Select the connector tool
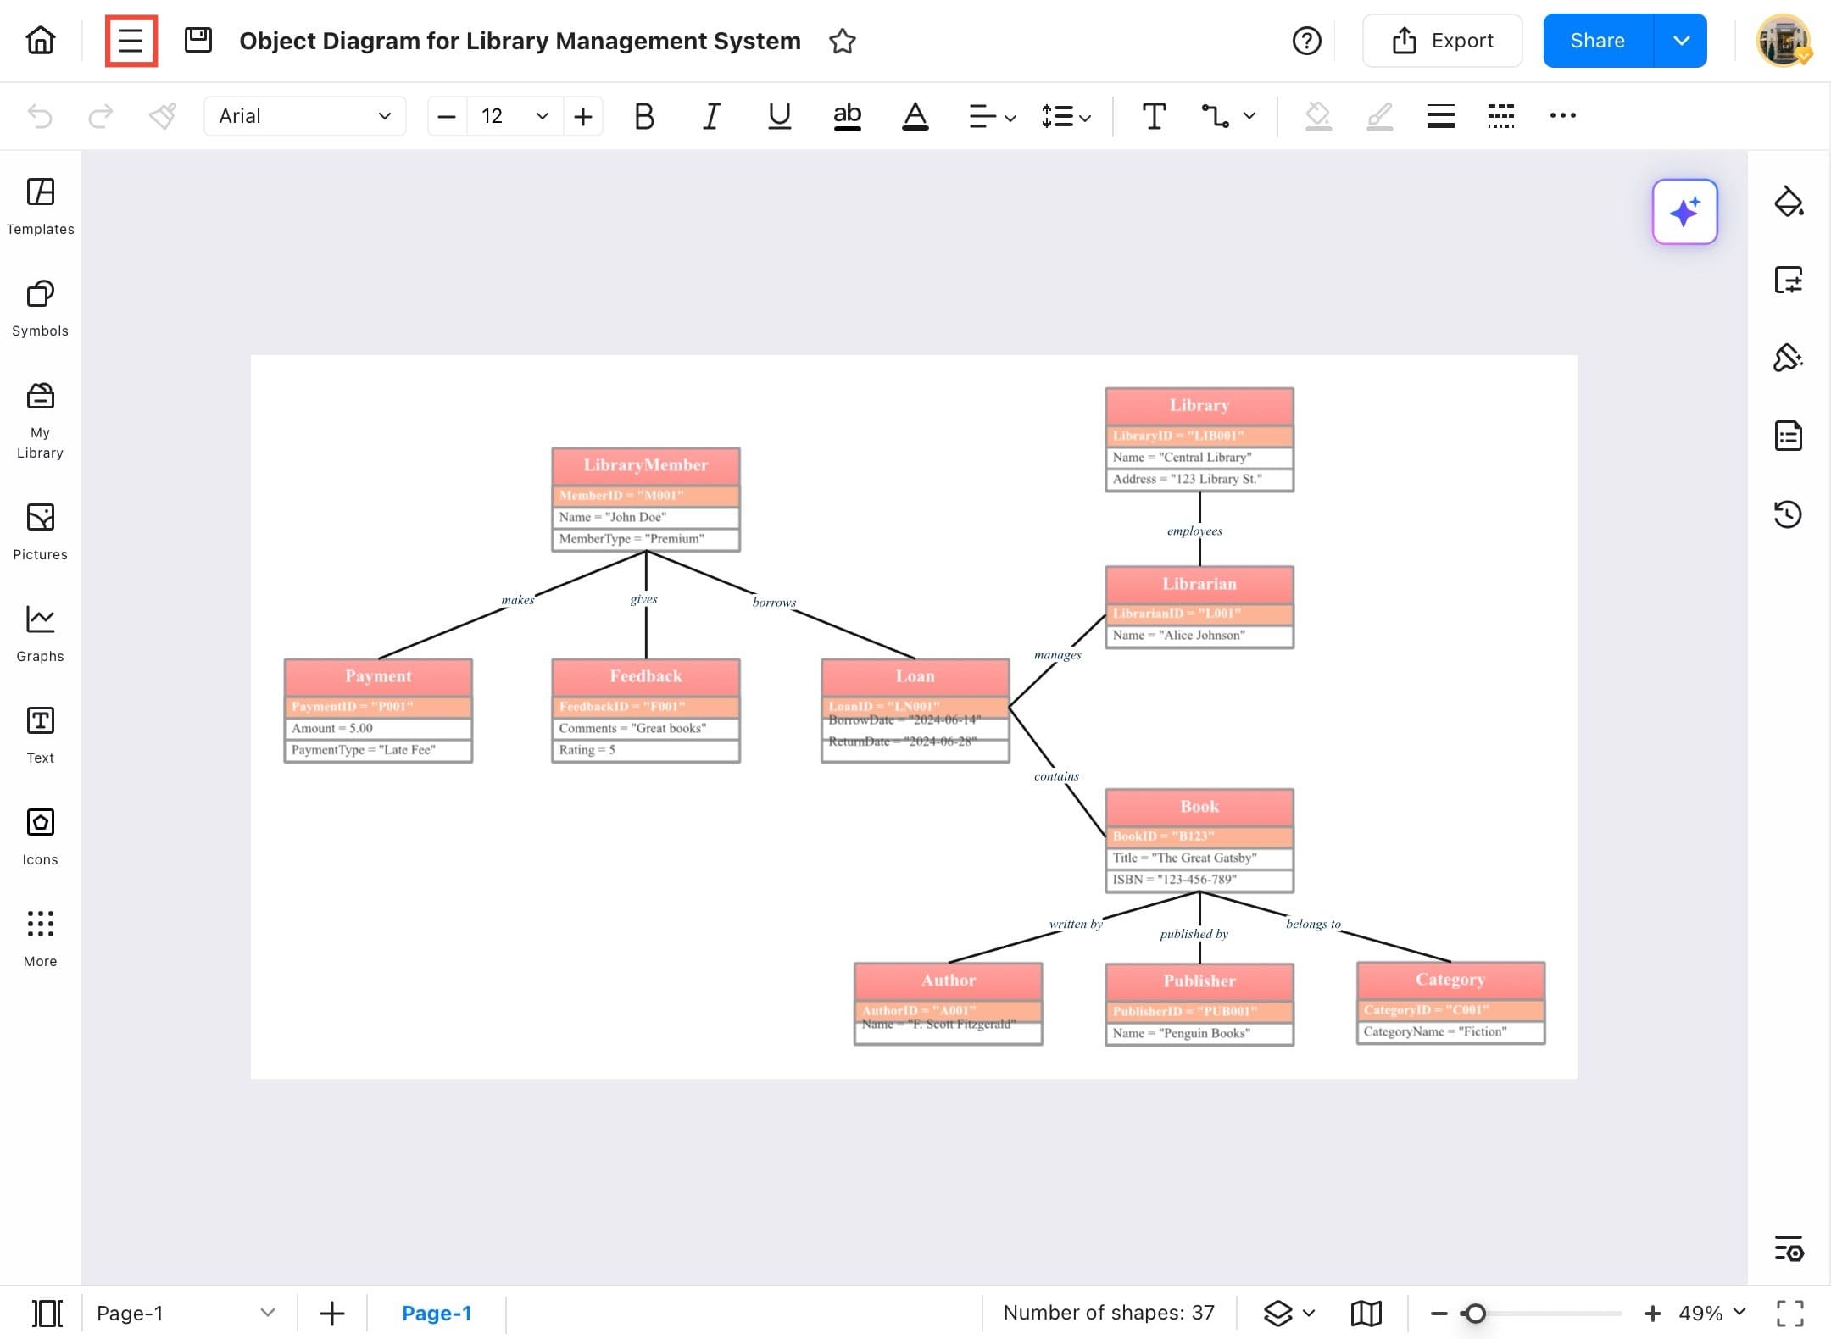Screen dimensions: 1831x1339 pos(1215,116)
